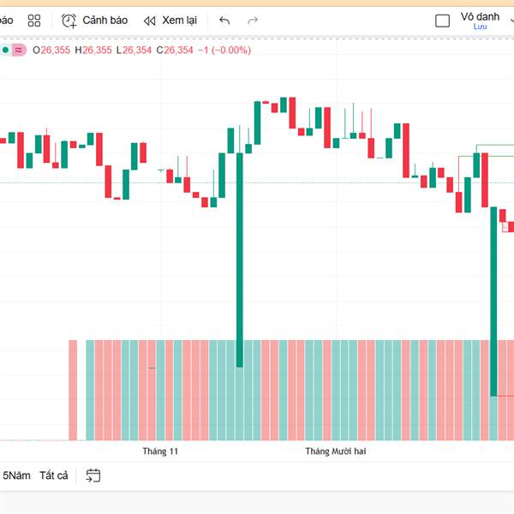Viewport: 514px width, 514px height.
Task: Toggle the green market status dot
Action: pyautogui.click(x=5, y=50)
